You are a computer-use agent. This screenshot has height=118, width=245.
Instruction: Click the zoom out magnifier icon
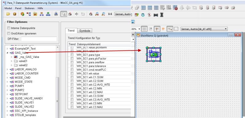103,14
